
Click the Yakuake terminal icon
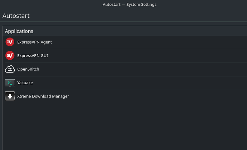pyautogui.click(x=10, y=83)
